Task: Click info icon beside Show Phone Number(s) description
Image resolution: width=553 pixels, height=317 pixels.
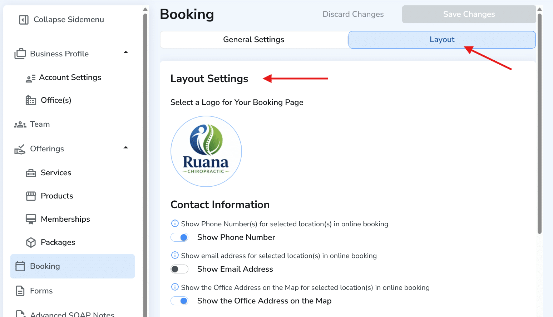Action: click(175, 223)
